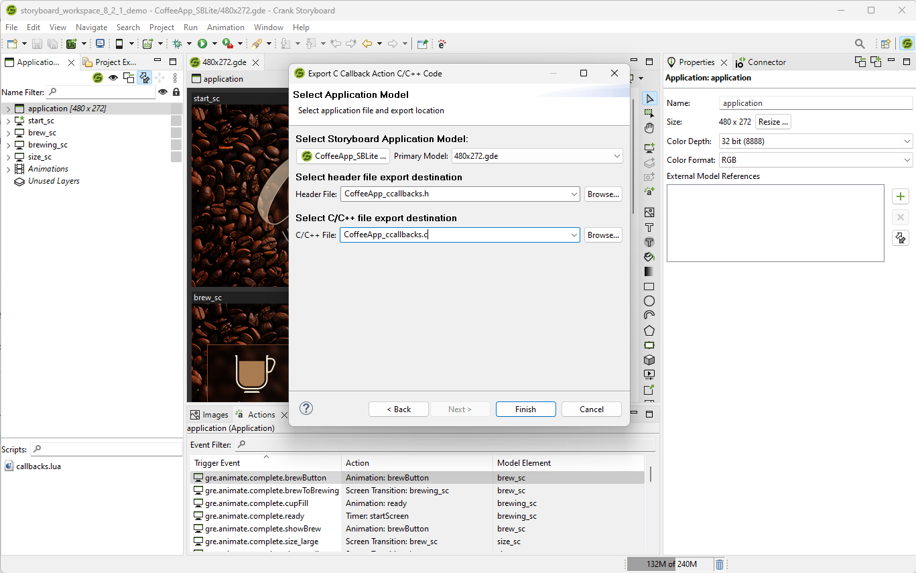Viewport: 916px width, 573px height.
Task: Click the Name field in Properties
Action: 815,103
